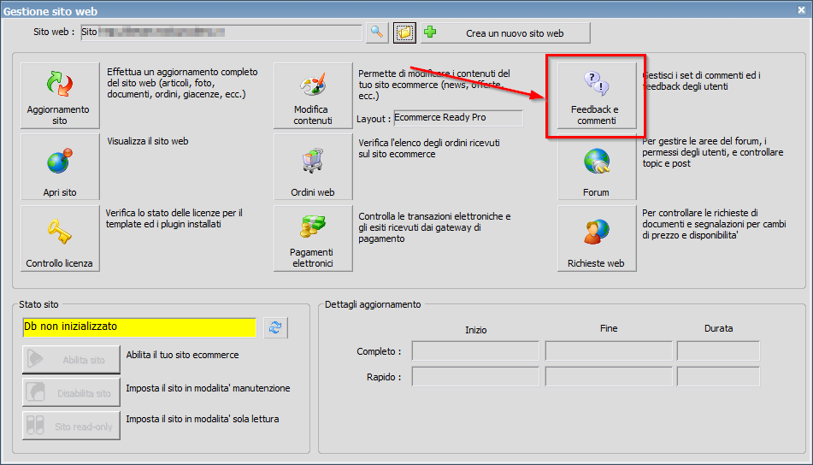Click Controllo licenza key button
Screen dimensions: 813x465
[x=59, y=238]
